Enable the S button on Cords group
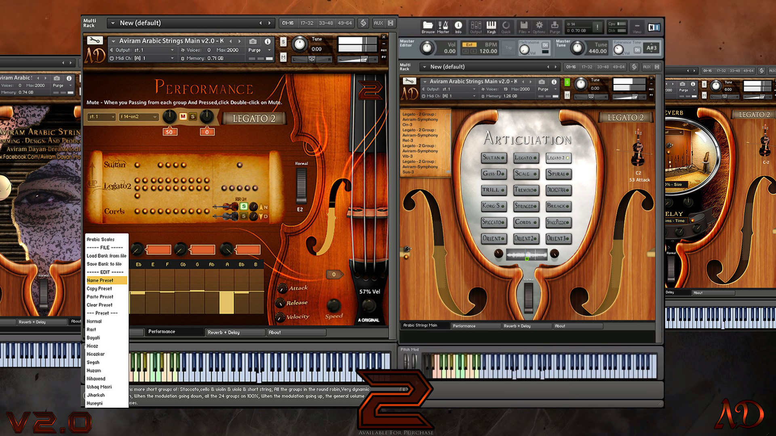Viewport: 776px width, 436px height. point(242,214)
